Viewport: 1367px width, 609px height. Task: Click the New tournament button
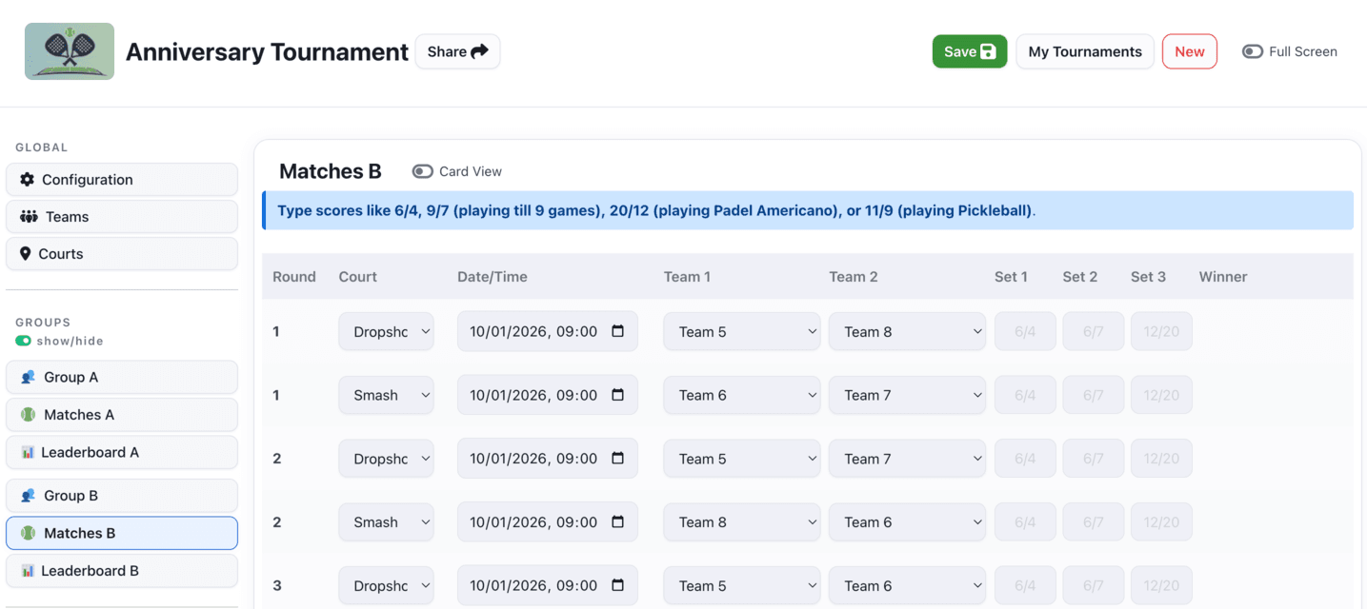(x=1188, y=51)
